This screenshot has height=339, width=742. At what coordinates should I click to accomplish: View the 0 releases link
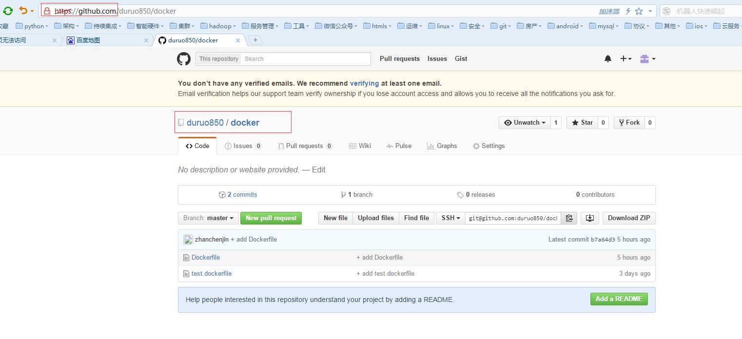click(x=476, y=195)
